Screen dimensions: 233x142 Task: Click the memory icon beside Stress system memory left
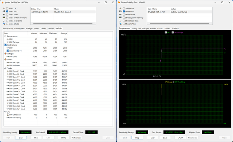click(4, 18)
